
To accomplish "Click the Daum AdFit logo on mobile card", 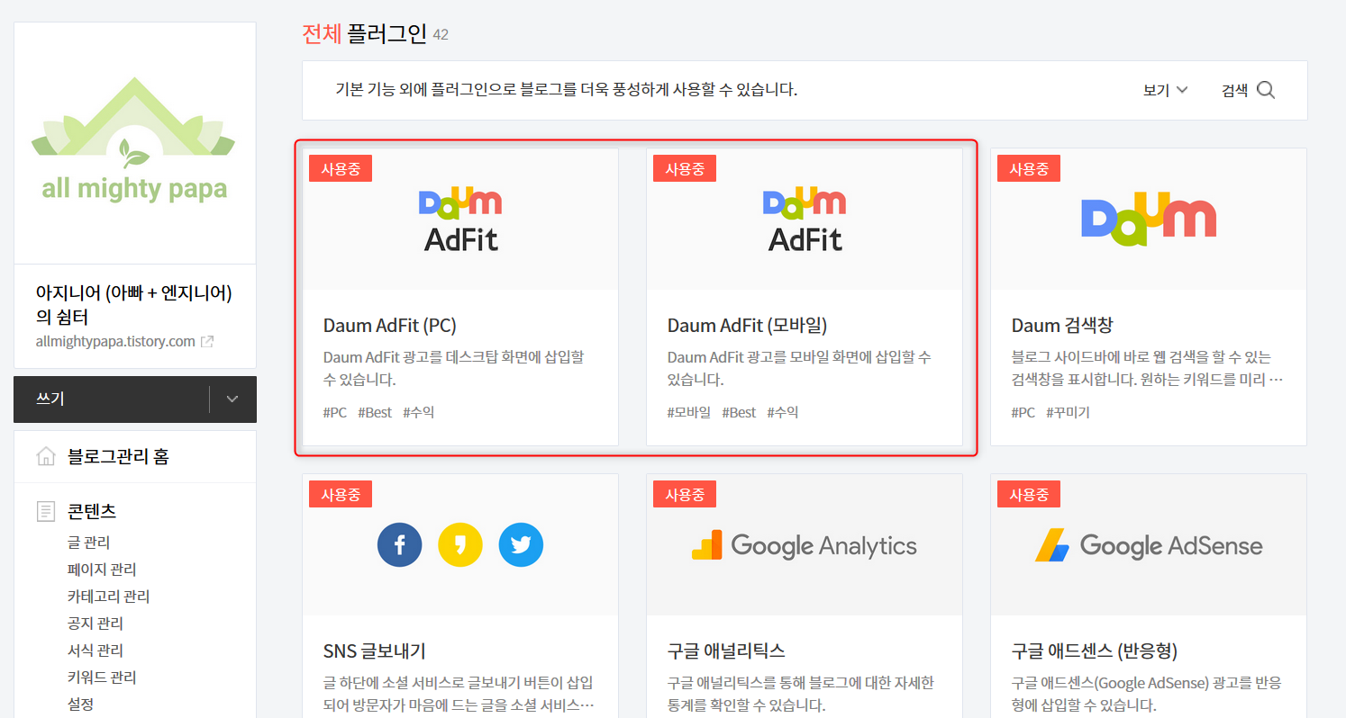I will click(x=805, y=219).
